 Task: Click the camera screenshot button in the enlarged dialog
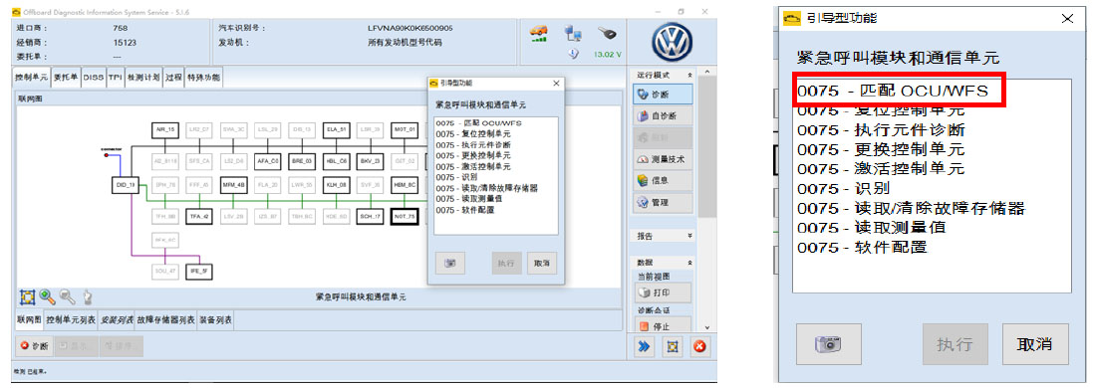829,344
